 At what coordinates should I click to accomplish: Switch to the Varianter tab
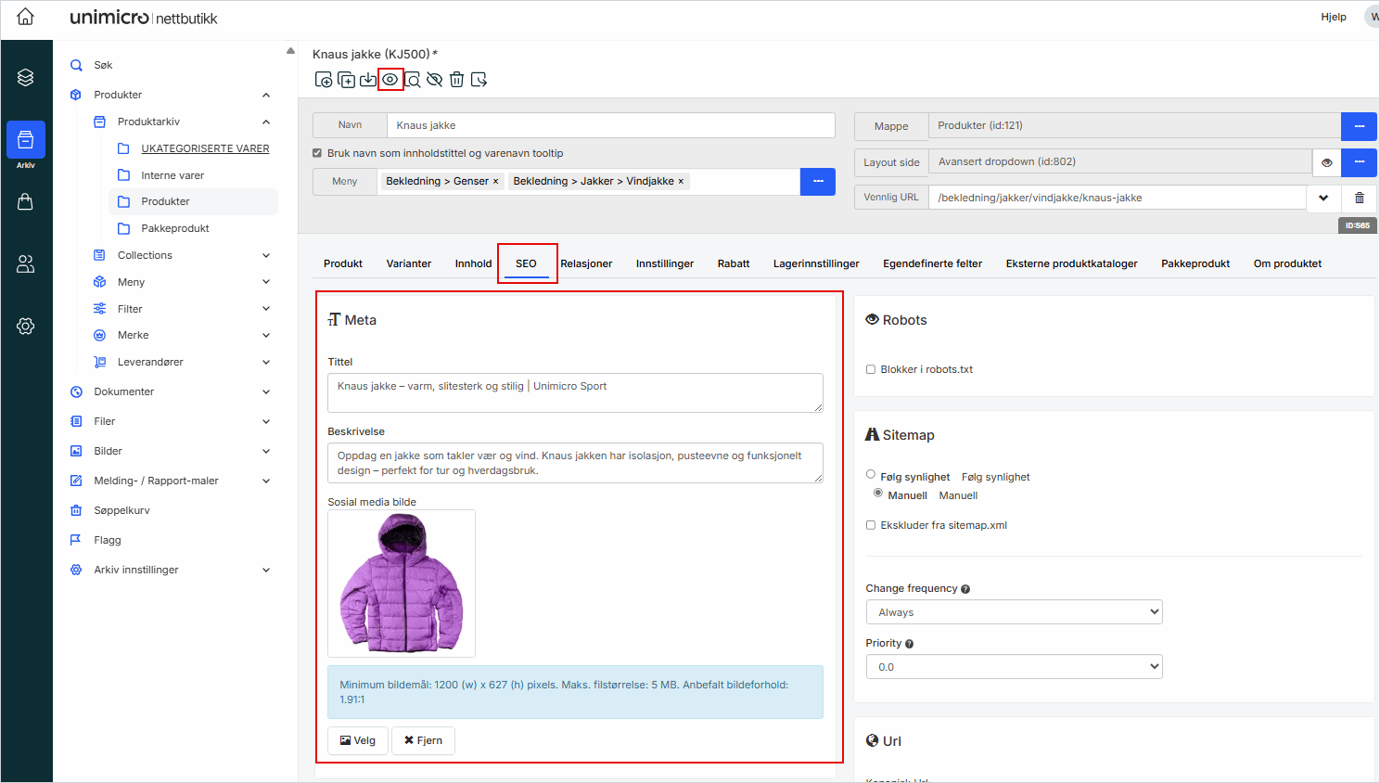tap(408, 263)
